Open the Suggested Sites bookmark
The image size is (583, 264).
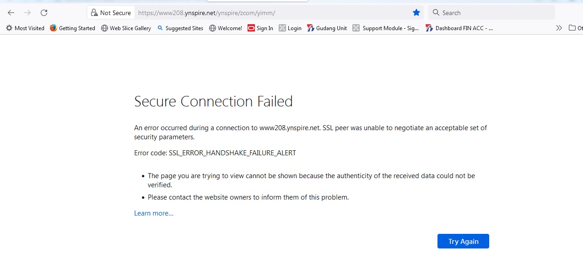coord(180,28)
